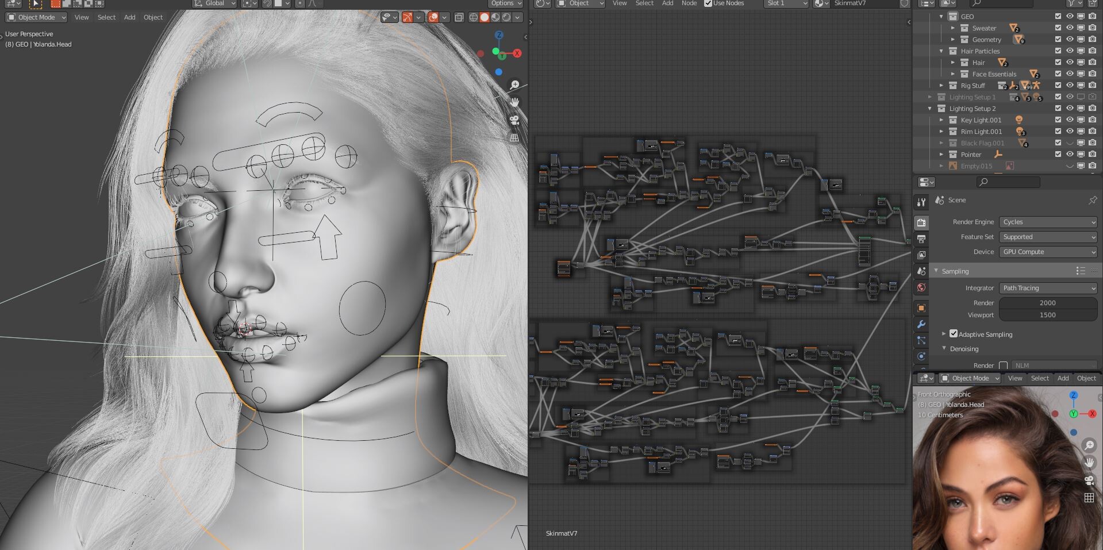Disable the Adaptive Sampling checkbox
This screenshot has width=1103, height=550.
point(954,334)
